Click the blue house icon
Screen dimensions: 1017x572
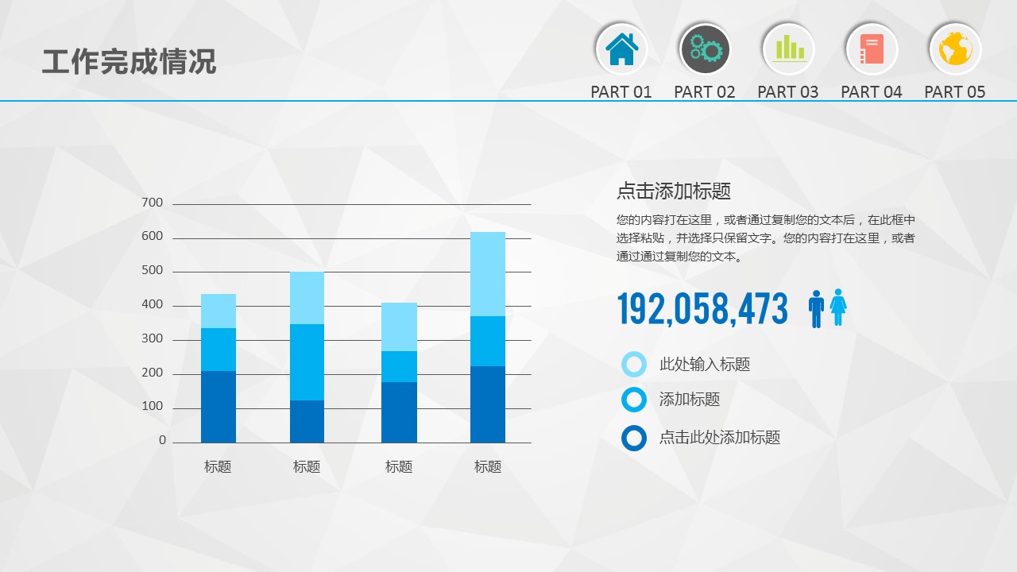tap(621, 49)
